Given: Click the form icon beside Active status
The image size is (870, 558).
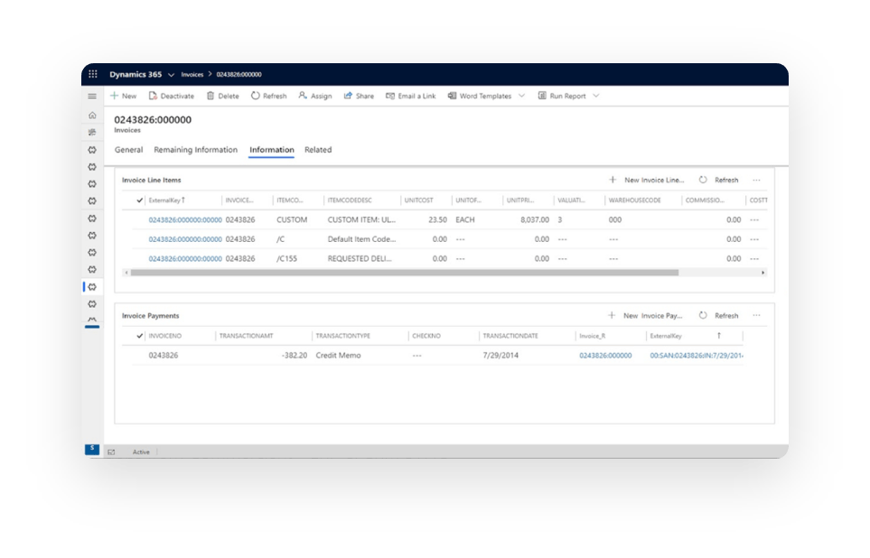Looking at the screenshot, I should pos(111,452).
